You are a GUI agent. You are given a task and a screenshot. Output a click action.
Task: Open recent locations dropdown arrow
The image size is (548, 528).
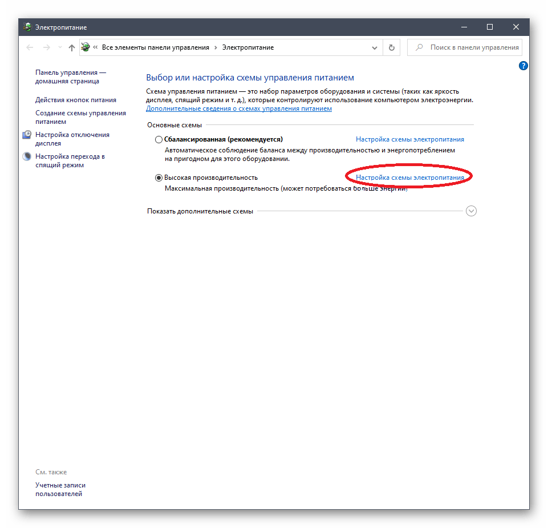[60, 48]
